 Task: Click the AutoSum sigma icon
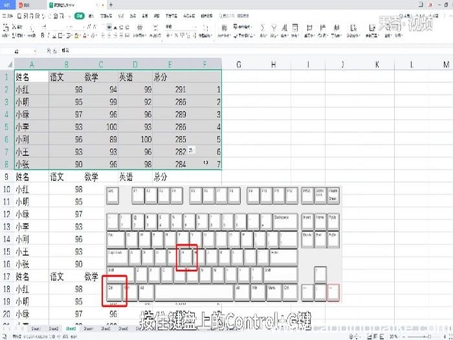click(x=263, y=28)
